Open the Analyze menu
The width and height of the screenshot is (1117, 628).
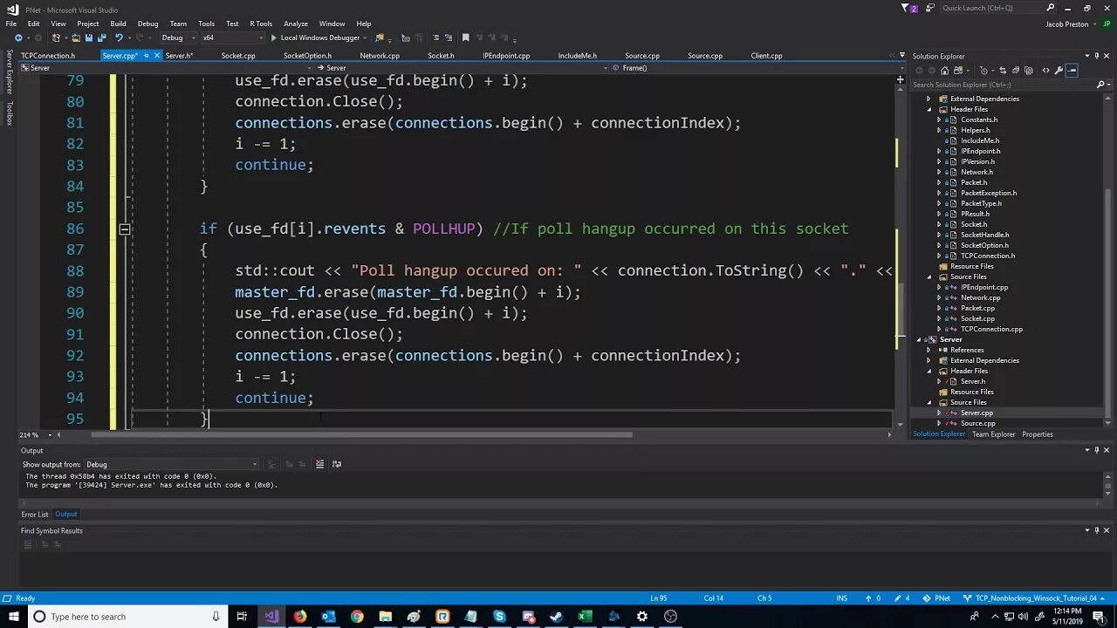coord(296,24)
